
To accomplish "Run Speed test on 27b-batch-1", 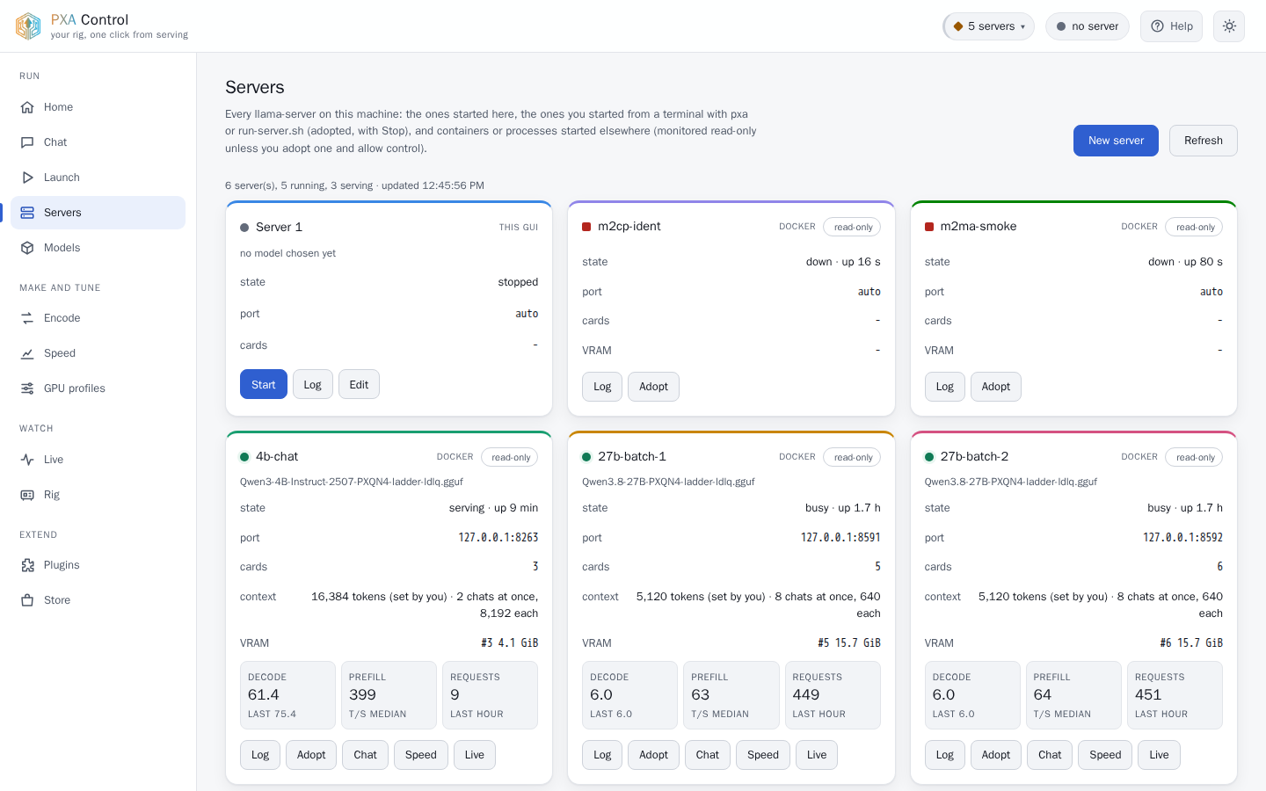I will tap(763, 755).
